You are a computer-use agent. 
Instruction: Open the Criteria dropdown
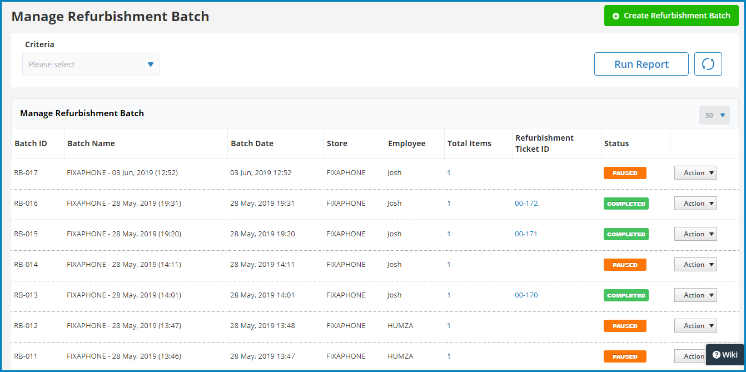[91, 65]
